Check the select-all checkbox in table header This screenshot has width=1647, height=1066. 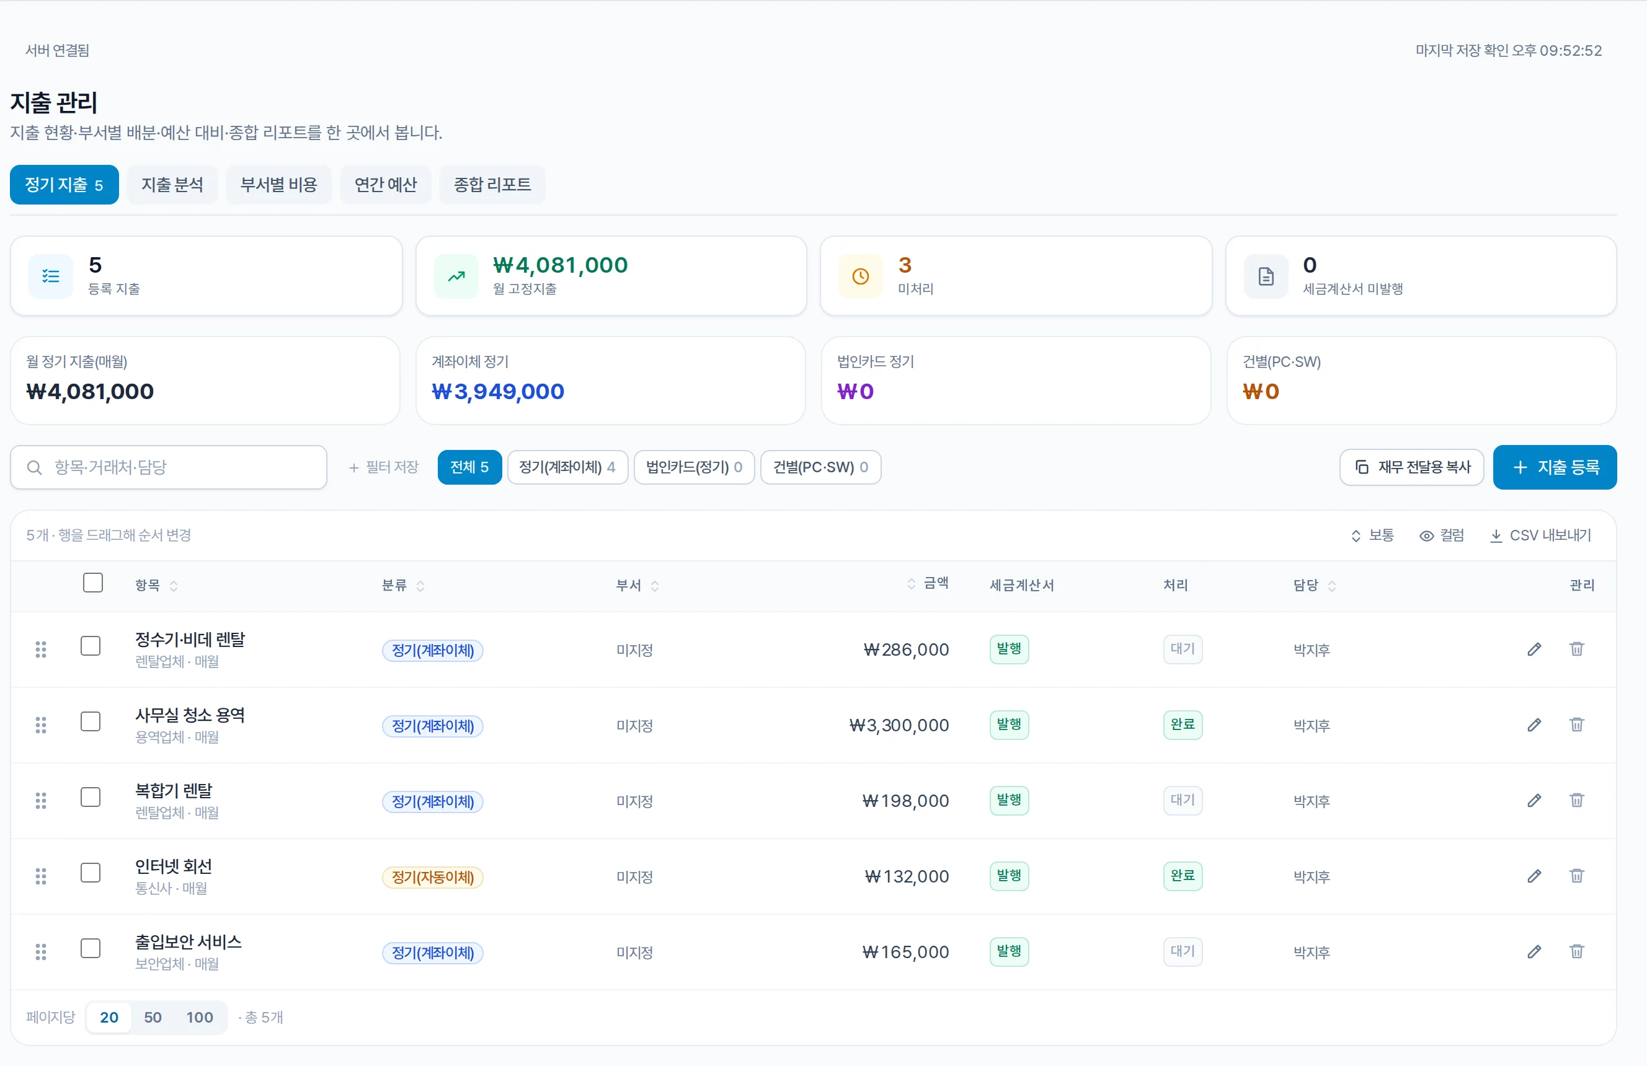coord(93,583)
